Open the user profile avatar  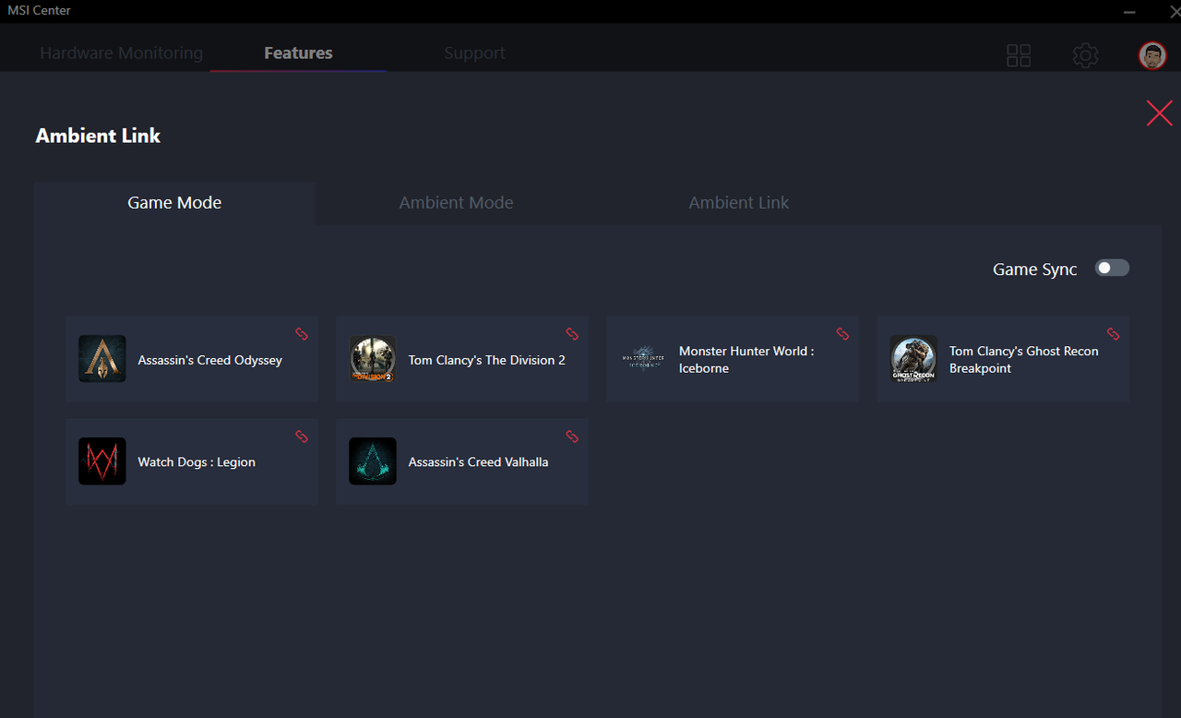pos(1152,55)
